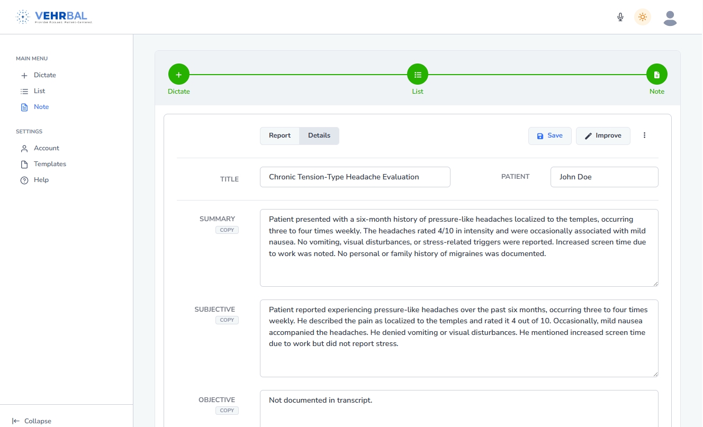The image size is (703, 427).
Task: Click the green Dictate step circle
Action: tap(179, 75)
